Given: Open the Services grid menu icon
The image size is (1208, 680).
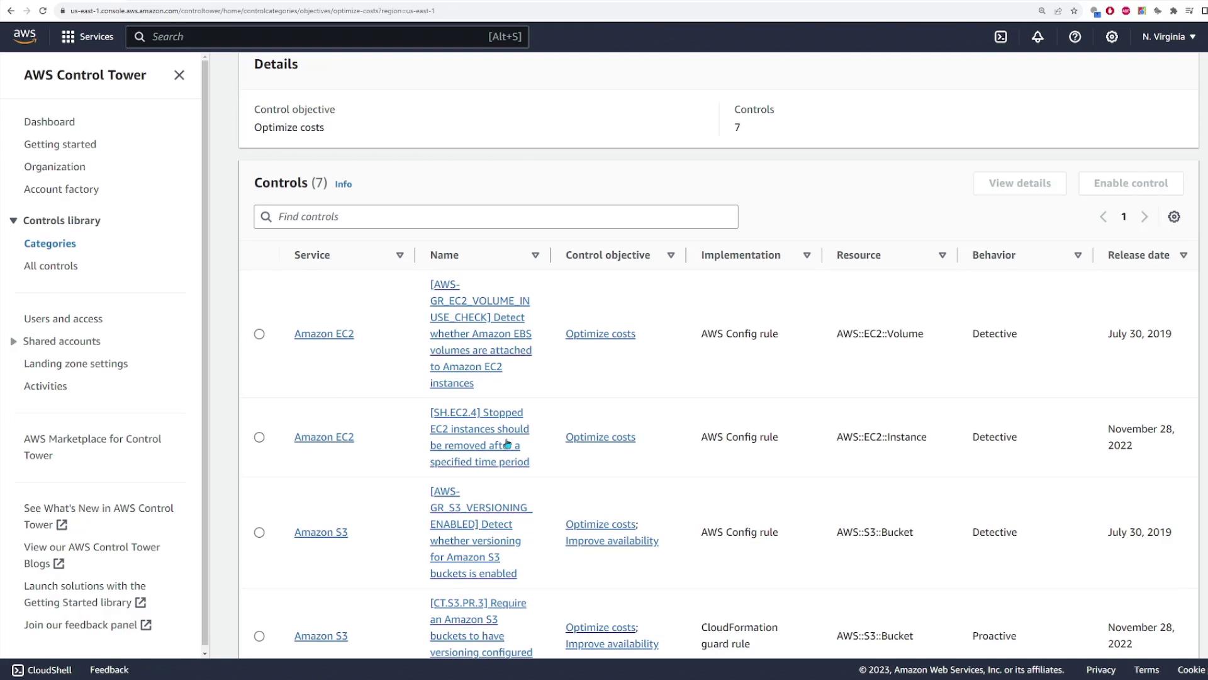Looking at the screenshot, I should point(68,37).
